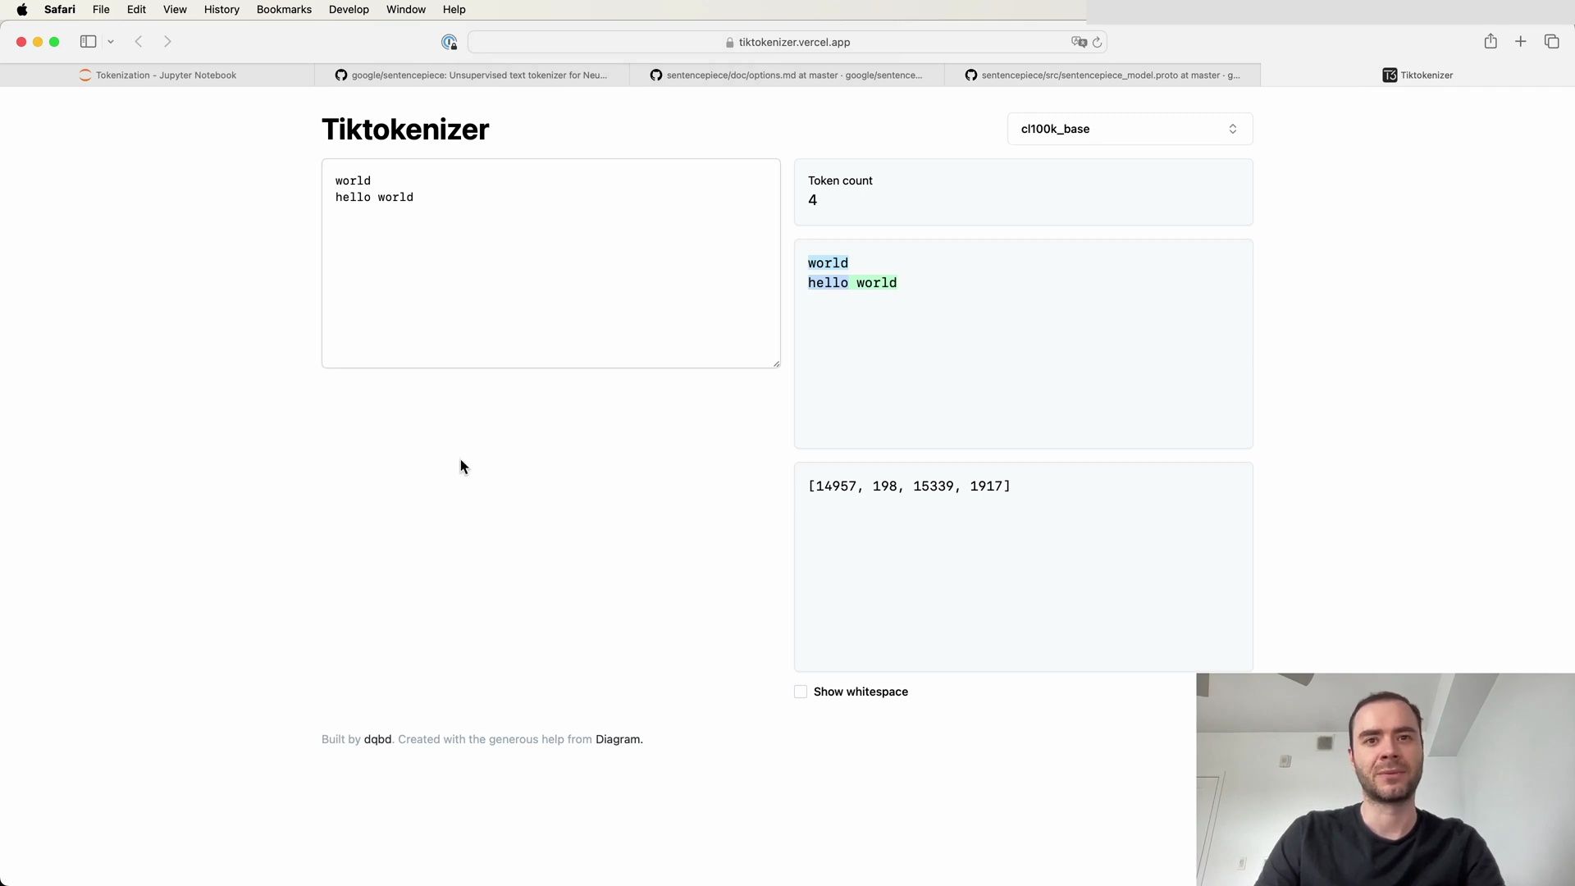Open the cl100k_base encoding dropdown

tap(1130, 129)
